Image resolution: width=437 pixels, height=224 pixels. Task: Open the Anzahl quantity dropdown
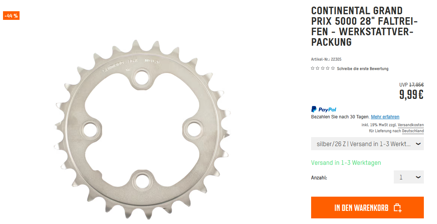pos(408,177)
